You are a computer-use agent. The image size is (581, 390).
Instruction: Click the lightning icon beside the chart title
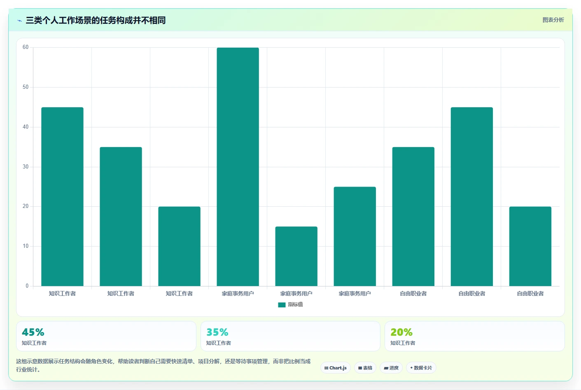point(19,21)
